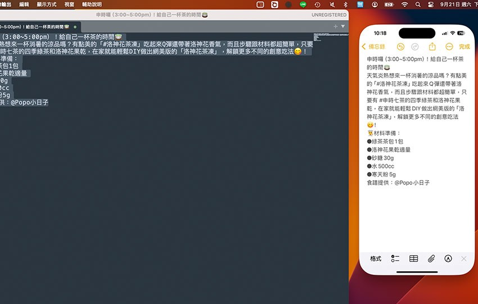Click the iPhone home indicator bar
The width and height of the screenshot is (478, 304).
pos(417,272)
